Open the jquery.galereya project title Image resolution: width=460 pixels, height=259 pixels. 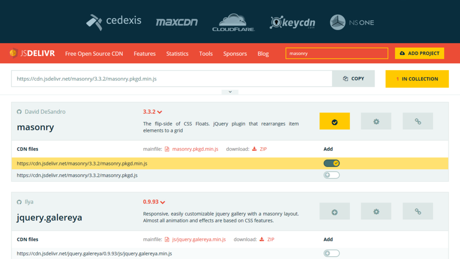click(49, 217)
